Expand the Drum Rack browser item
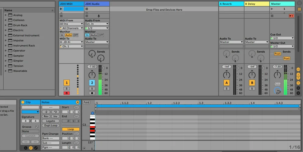Screen dimensions: 303x152 6,25
